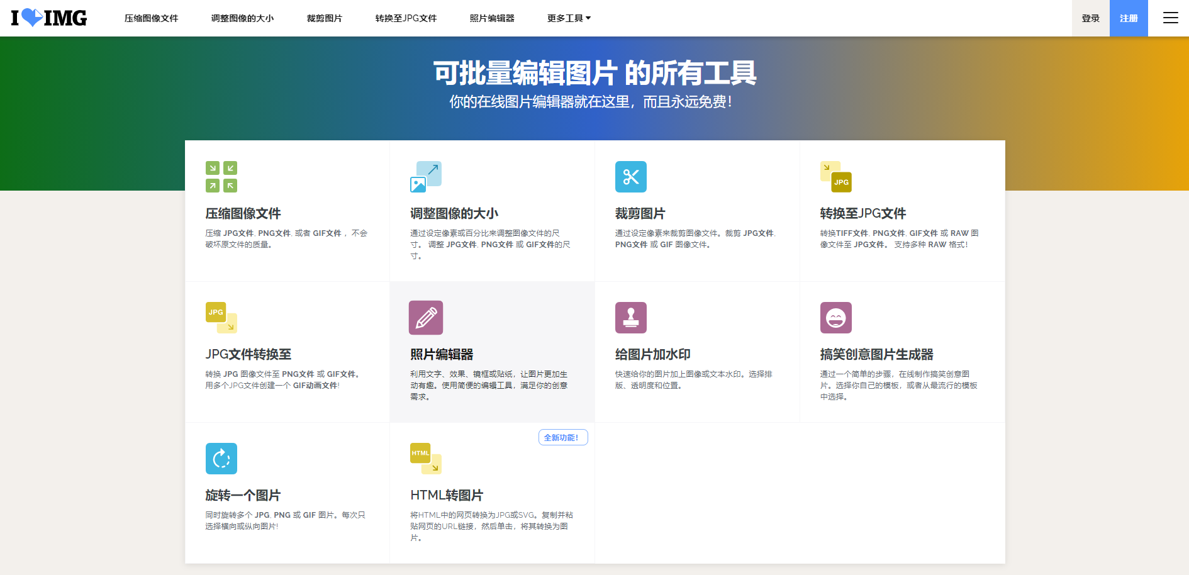
Task: Select the watermark stamp icon
Action: click(x=631, y=318)
